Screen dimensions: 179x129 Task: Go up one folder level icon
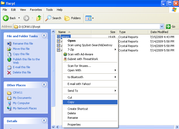(x=39, y=18)
